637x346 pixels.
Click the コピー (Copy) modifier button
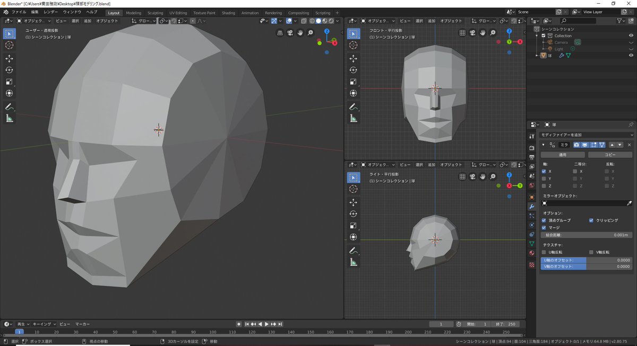click(610, 155)
